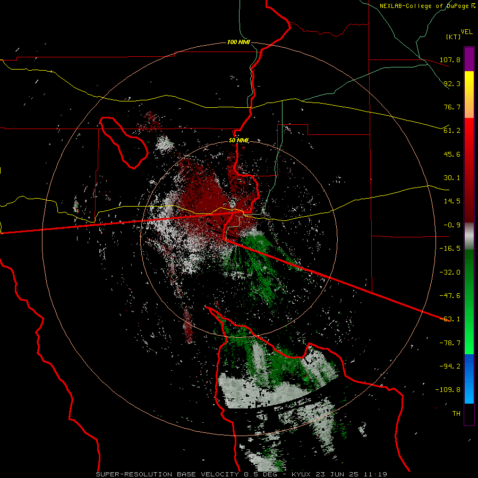Click the -32.0 legend value
Viewport: 478px width, 478px height.
point(450,272)
